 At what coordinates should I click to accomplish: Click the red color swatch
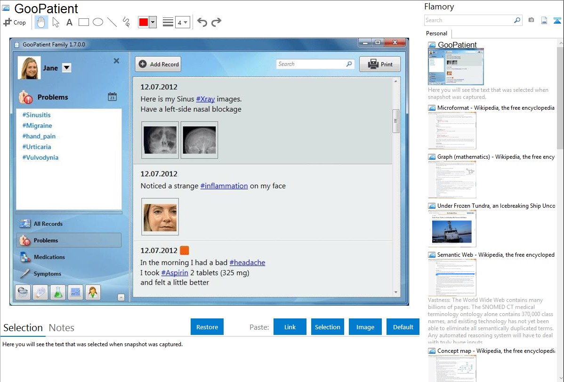[144, 22]
